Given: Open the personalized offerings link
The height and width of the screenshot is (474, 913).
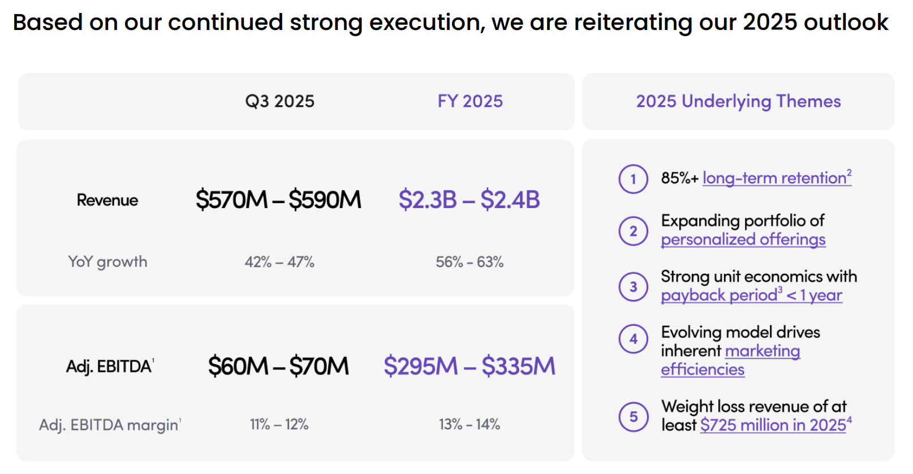Looking at the screenshot, I should coord(743,240).
